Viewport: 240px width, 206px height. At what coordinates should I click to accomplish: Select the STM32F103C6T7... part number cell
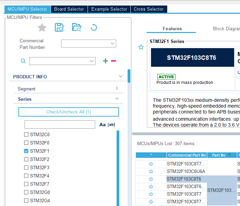pos(187,164)
